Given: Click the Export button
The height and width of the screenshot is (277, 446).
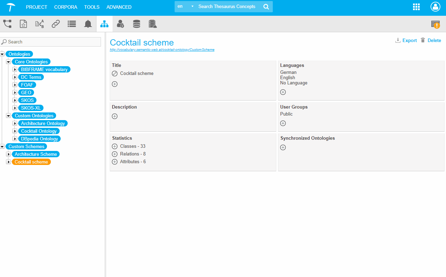Looking at the screenshot, I should pos(406,41).
